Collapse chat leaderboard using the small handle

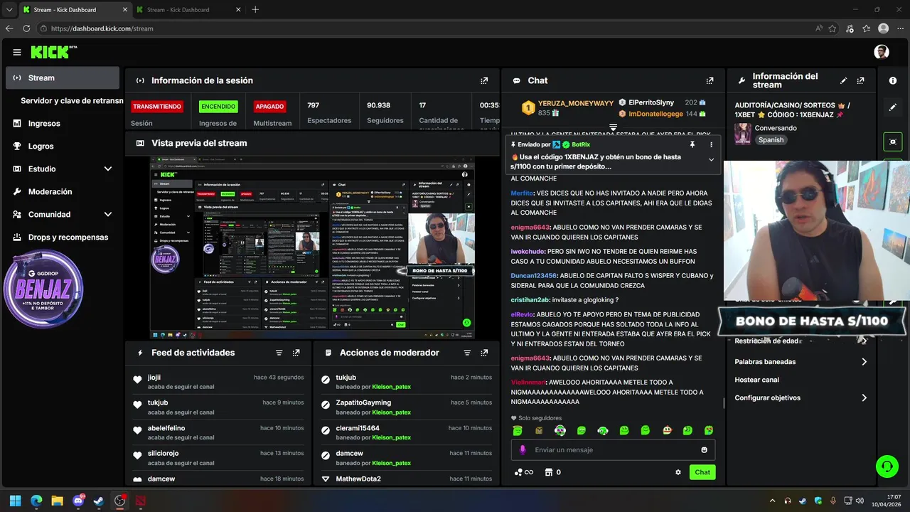pyautogui.click(x=613, y=127)
